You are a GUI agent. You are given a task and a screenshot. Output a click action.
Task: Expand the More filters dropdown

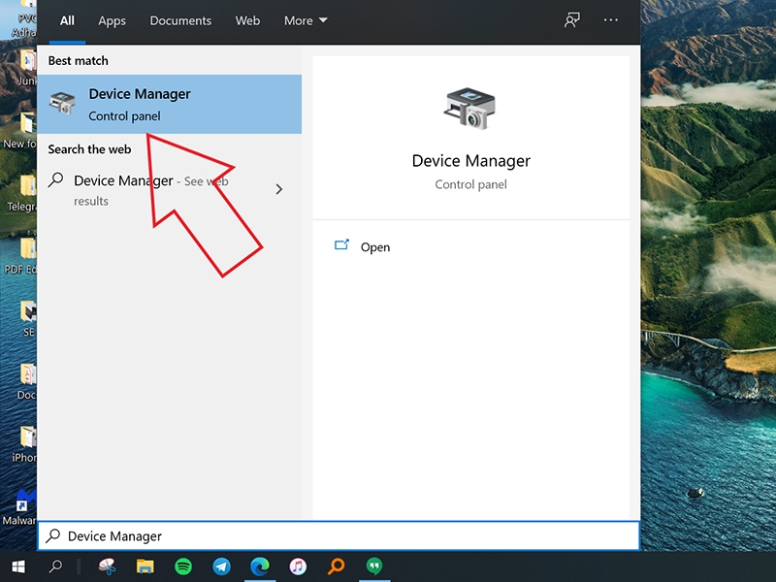point(306,20)
